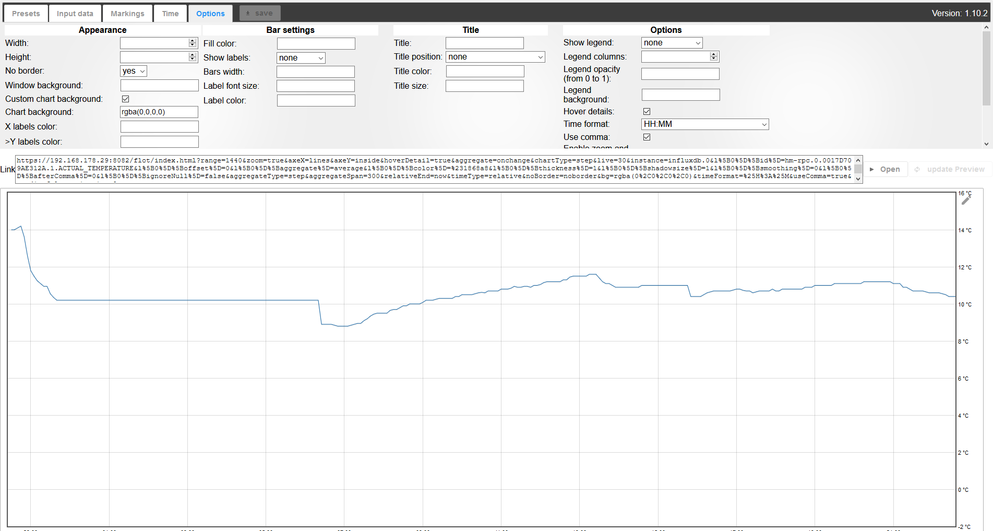Click the save button with download icon
Viewport: 993px width, 531px height.
(x=260, y=13)
